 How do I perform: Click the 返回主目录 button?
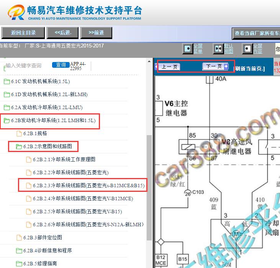tap(23, 33)
